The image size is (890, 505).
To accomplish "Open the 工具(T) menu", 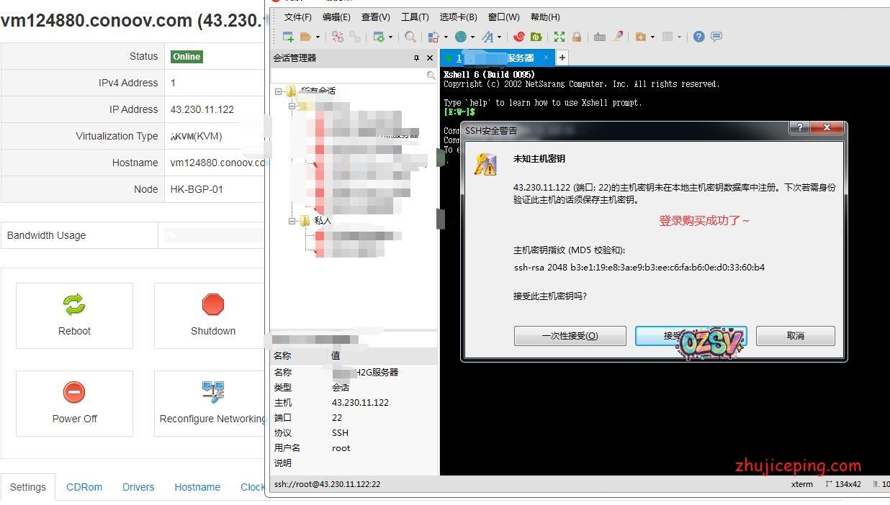I will 415,17.
